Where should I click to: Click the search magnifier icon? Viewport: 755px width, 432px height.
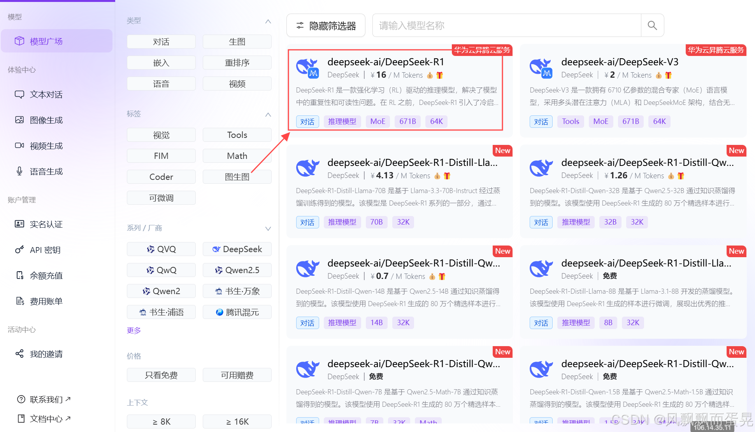coord(652,26)
